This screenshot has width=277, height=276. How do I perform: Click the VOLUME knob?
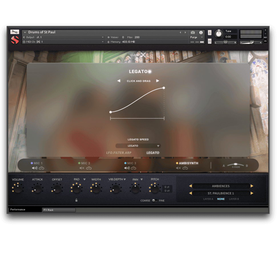18,188
